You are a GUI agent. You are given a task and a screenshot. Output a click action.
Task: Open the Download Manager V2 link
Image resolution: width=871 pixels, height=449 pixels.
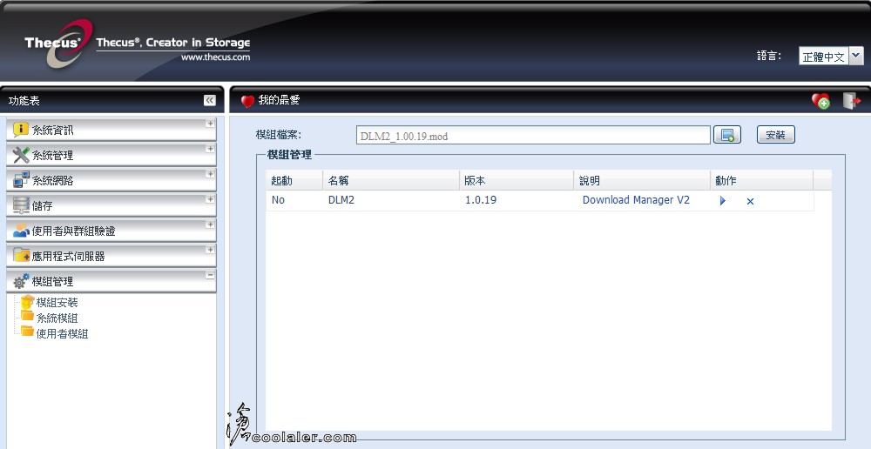click(636, 200)
